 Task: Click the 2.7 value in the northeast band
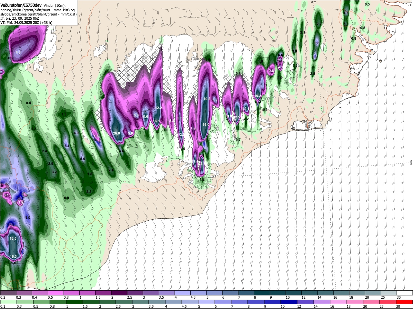click(x=319, y=24)
